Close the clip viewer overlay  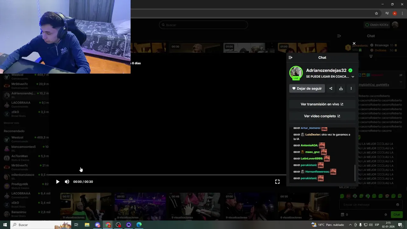tap(354, 44)
